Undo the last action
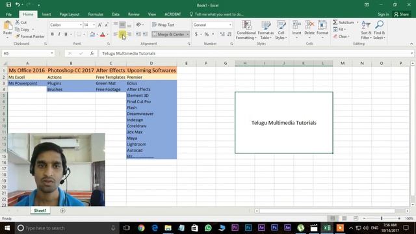This screenshot has width=416, height=234. click(x=18, y=5)
